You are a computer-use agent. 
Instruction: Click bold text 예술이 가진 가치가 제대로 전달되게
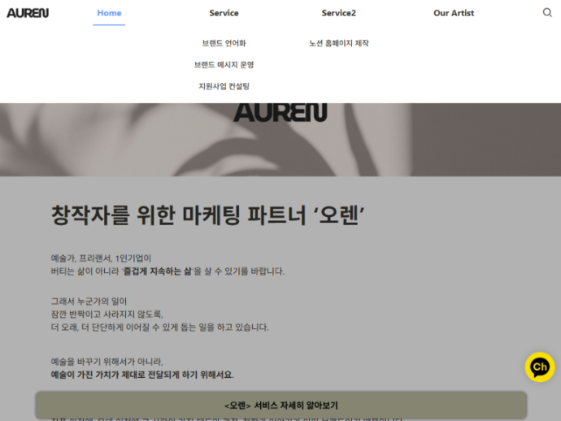tap(115, 375)
